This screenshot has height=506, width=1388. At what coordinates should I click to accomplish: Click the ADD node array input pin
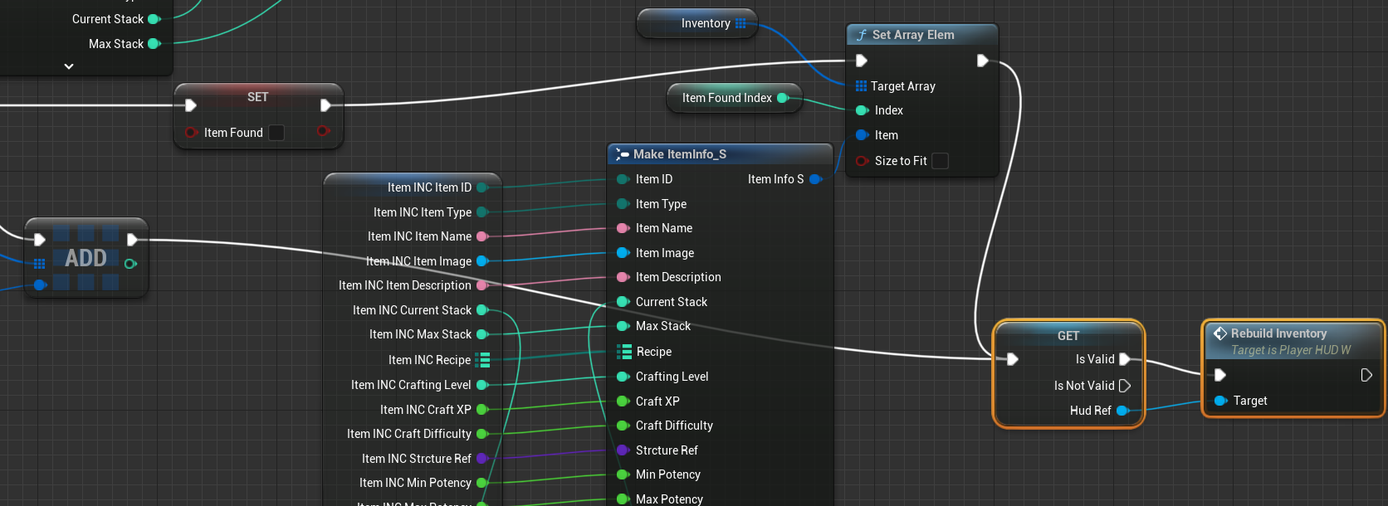pos(39,264)
